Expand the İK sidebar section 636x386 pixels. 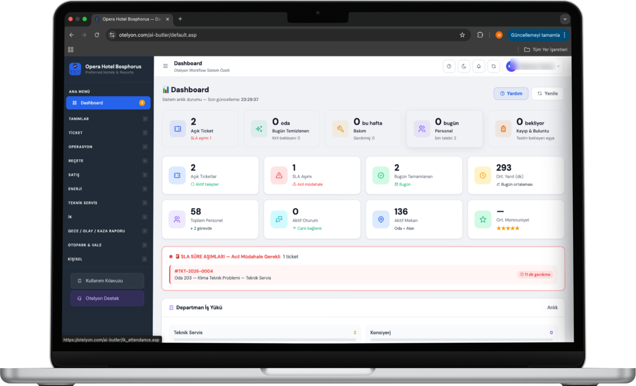point(108,217)
